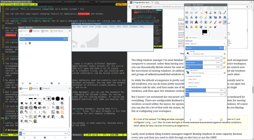Open Tool Options tab configuration menu arrow
Screen dimensions: 254x140
[x=225, y=37]
